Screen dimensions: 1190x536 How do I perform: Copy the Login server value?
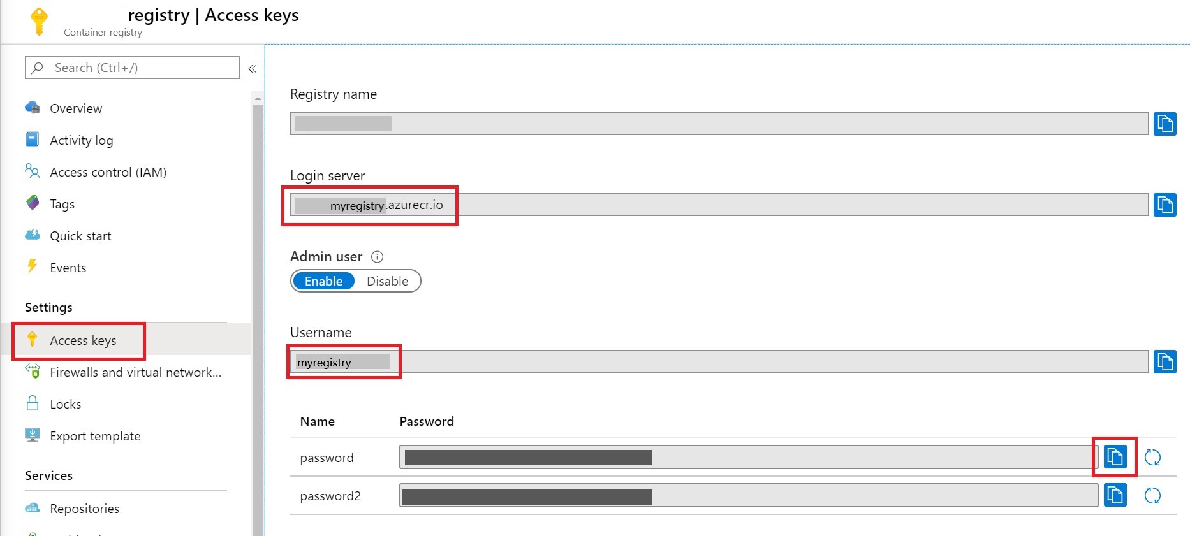pos(1164,205)
